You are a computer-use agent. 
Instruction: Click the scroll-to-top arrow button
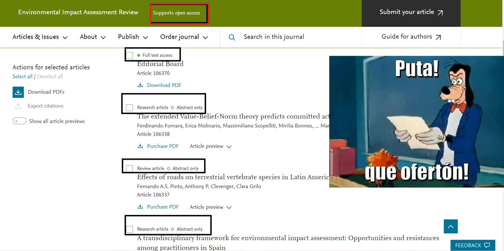point(450,226)
